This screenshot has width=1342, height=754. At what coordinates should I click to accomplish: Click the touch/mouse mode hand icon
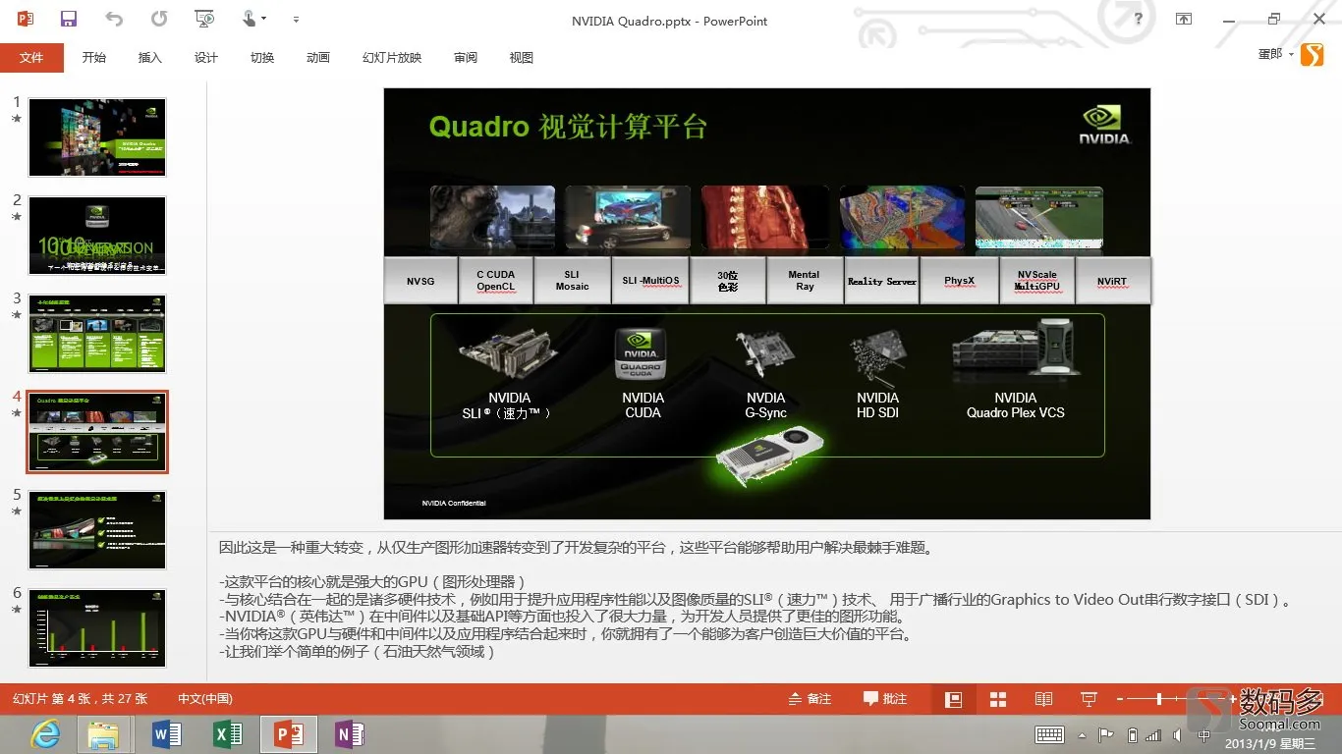(250, 19)
